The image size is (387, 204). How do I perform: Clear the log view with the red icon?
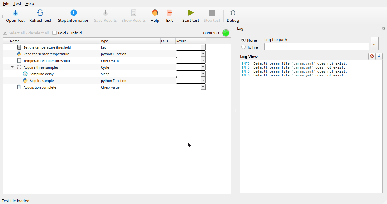372,56
